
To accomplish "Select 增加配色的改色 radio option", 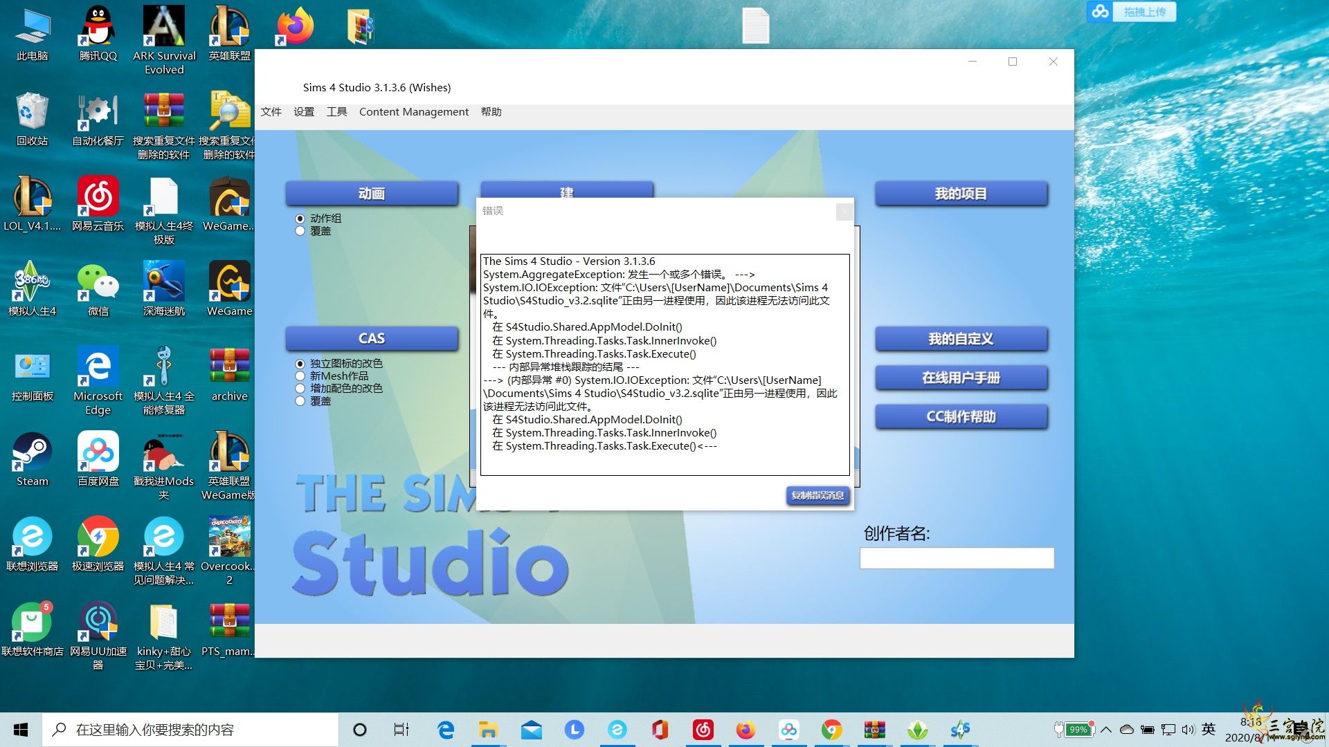I will click(x=300, y=389).
